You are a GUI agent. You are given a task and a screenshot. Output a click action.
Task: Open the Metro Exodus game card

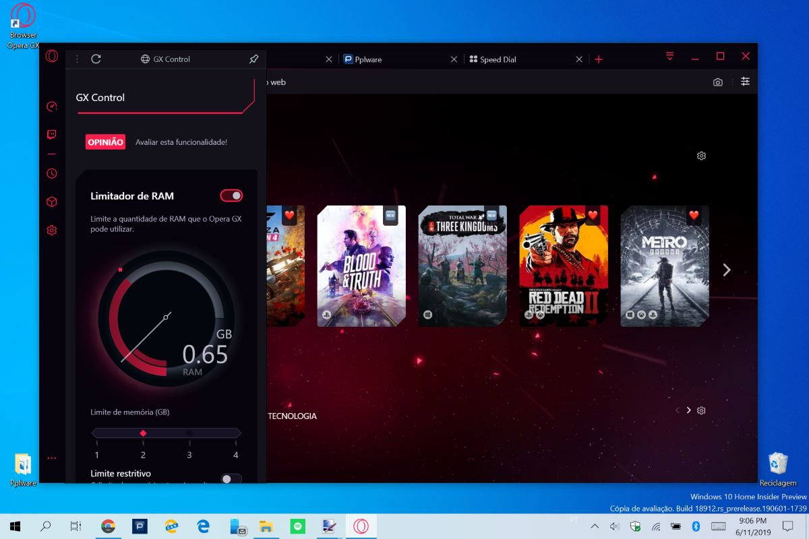665,266
